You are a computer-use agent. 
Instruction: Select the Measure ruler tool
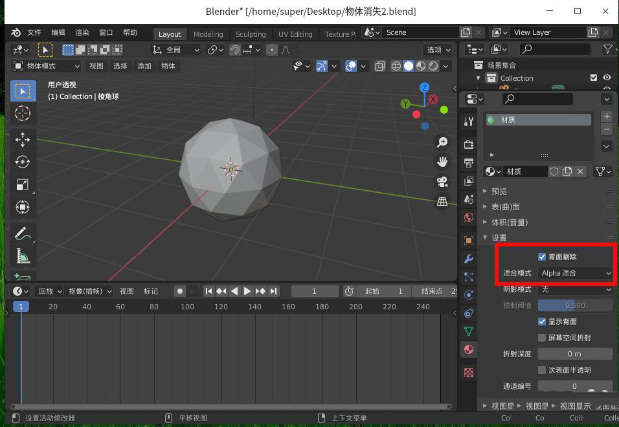pos(23,256)
